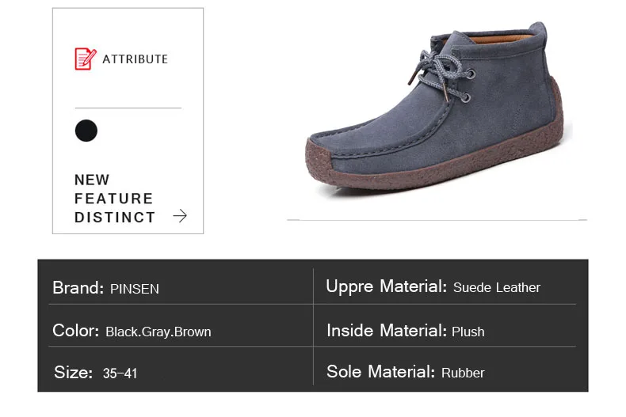
Task: Click the Sole Material: Rubber row
Action: pos(406,372)
